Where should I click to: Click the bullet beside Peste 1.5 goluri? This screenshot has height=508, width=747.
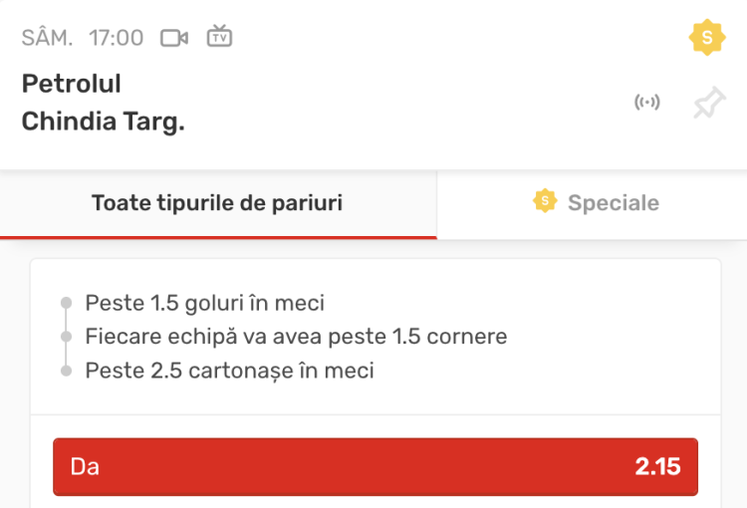coord(67,303)
